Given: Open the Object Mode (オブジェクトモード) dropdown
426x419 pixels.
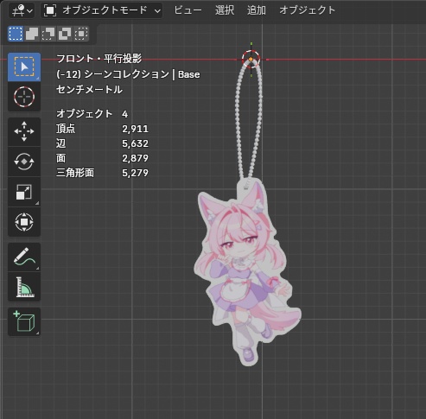Looking at the screenshot, I should [x=101, y=10].
